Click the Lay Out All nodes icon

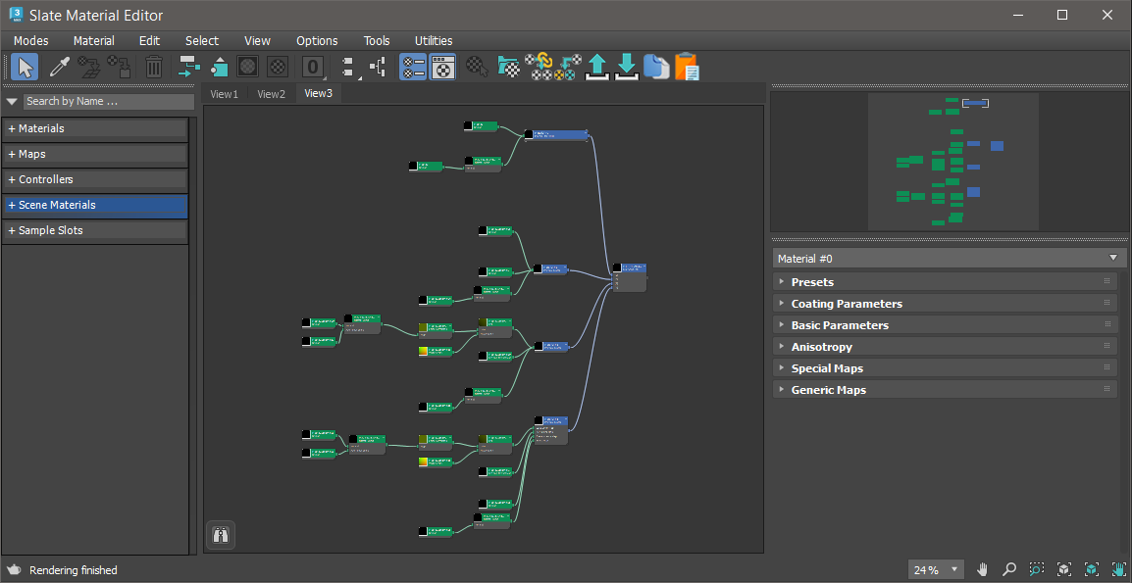pos(348,67)
